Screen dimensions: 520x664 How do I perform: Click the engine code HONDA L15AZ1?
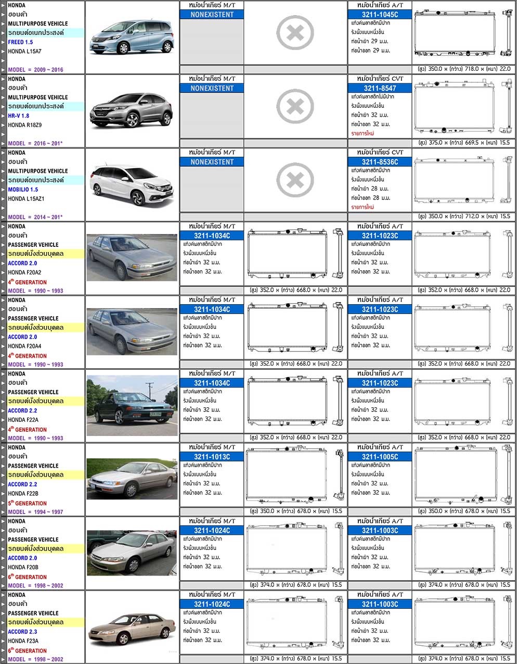pos(27,199)
